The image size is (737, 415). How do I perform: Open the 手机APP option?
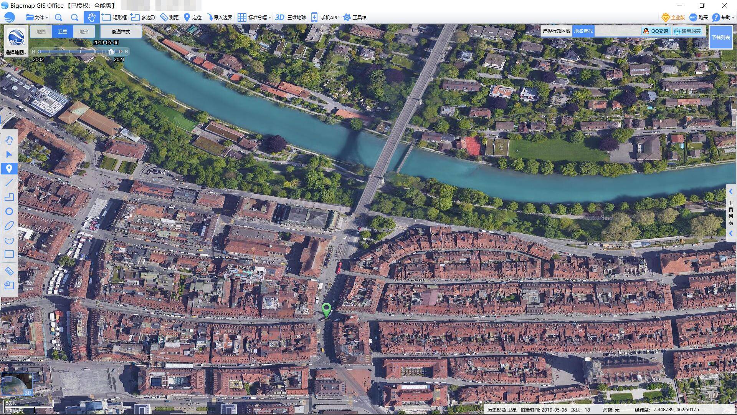point(325,17)
